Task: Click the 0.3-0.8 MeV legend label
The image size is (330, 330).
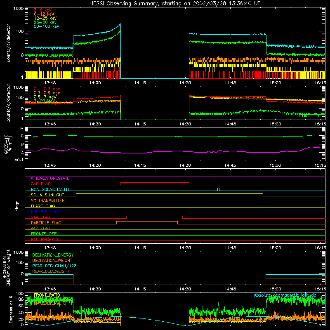Action: (47, 93)
